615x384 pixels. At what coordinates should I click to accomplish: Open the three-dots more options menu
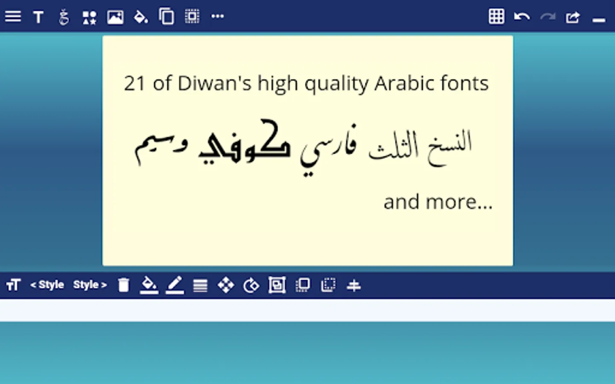(x=218, y=17)
